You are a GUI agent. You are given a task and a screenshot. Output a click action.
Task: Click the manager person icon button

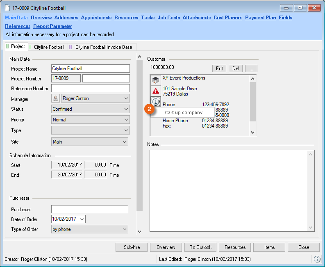click(x=56, y=98)
